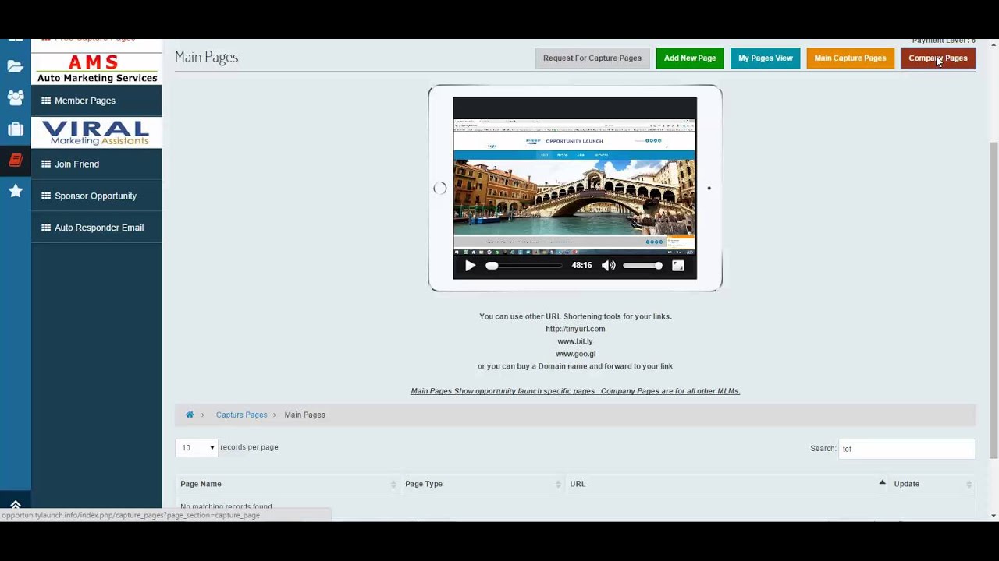Screen dimensions: 999x561
Task: Sort by URL column
Action: pyautogui.click(x=727, y=484)
